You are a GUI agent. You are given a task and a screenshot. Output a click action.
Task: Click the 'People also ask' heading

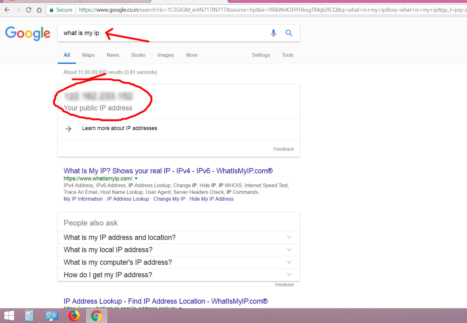click(90, 223)
